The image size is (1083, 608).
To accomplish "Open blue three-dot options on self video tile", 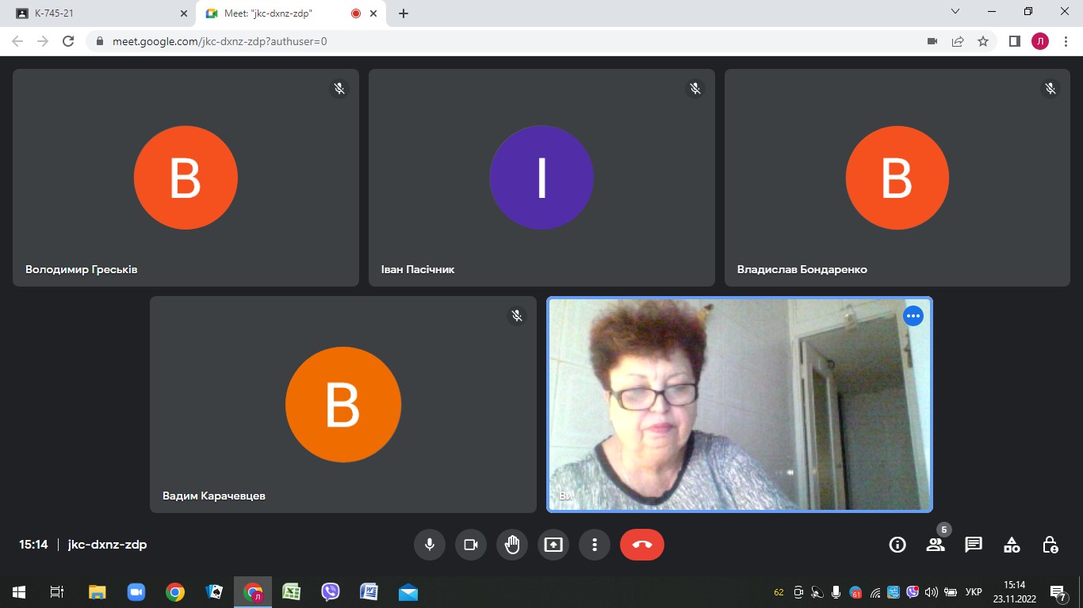I will pyautogui.click(x=913, y=316).
